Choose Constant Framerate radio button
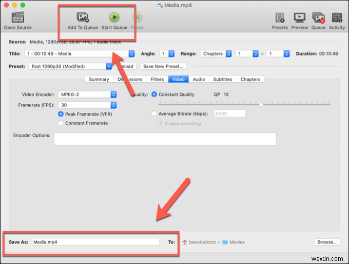 coord(61,123)
